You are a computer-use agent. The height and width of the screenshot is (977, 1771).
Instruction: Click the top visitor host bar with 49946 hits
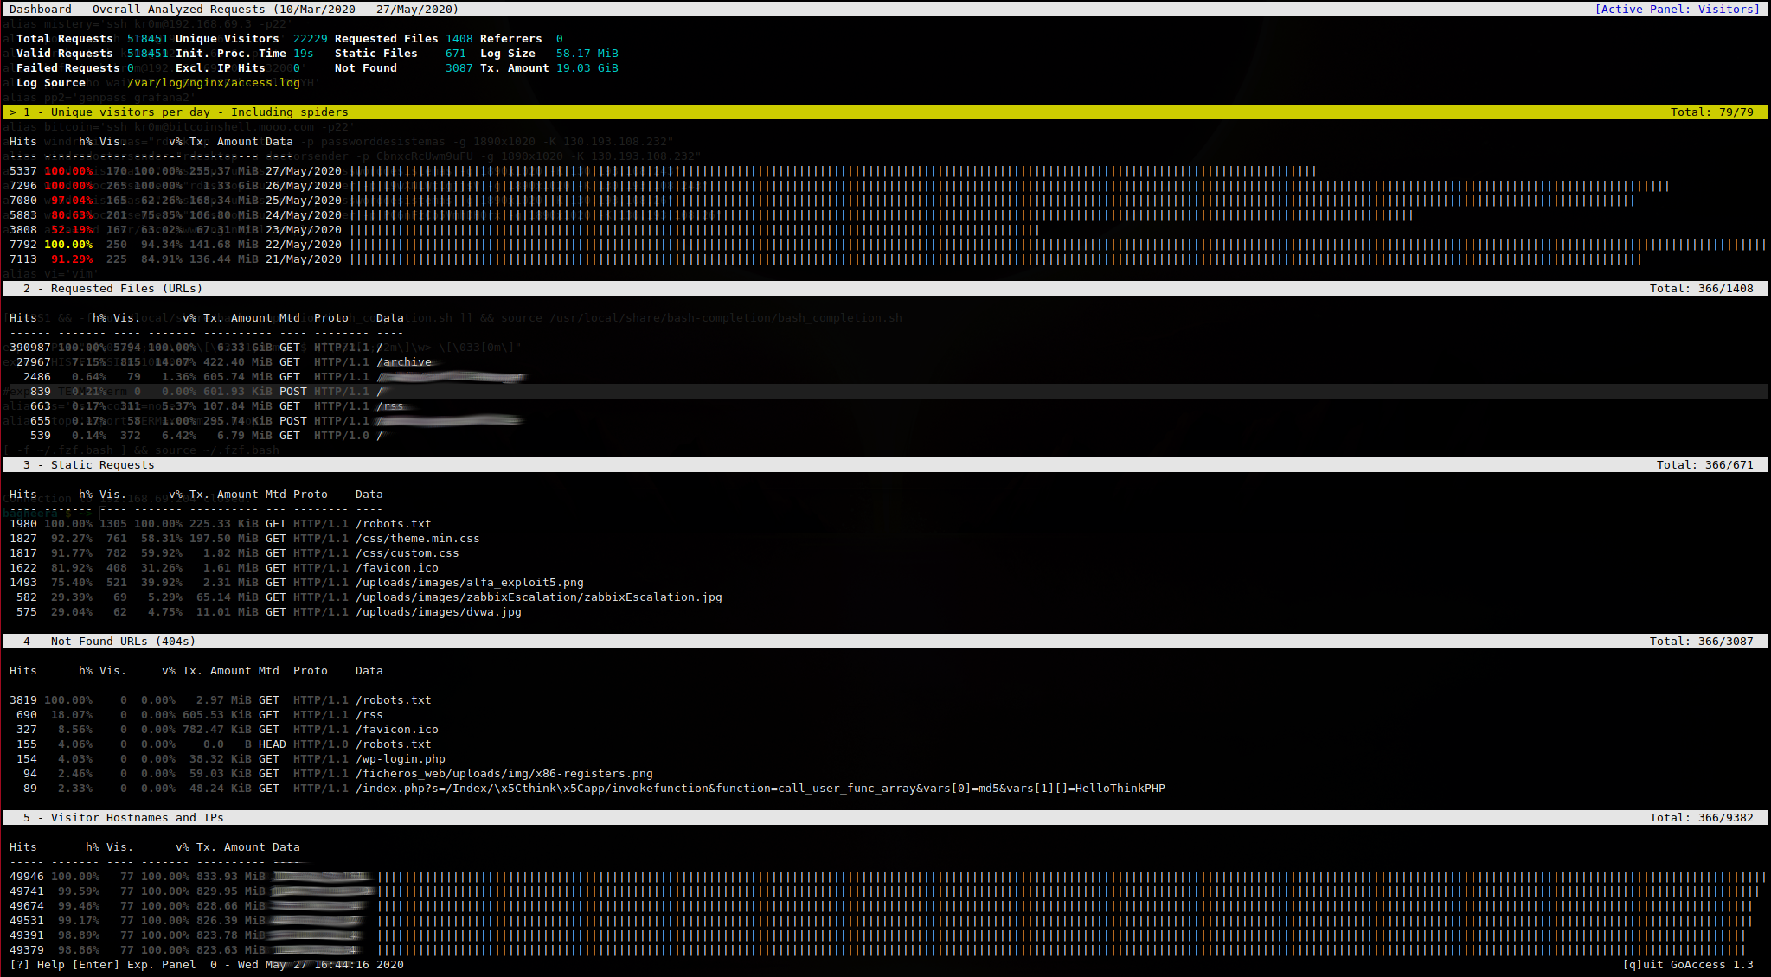[1071, 877]
